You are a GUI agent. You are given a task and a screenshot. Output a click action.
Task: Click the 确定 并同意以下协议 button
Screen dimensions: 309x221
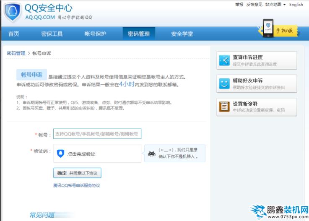click(x=77, y=173)
